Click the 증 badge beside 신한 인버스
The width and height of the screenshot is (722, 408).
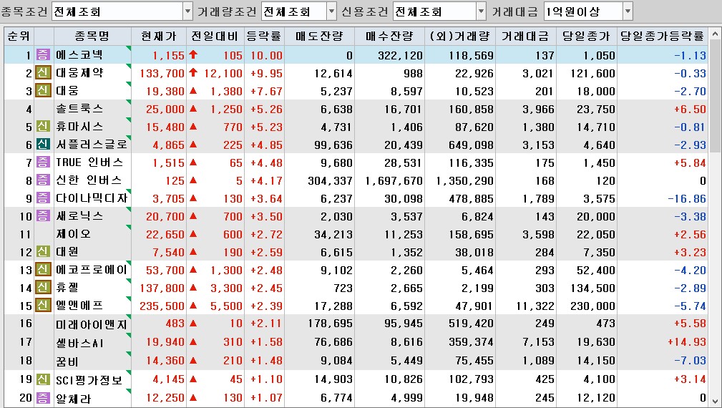43,180
